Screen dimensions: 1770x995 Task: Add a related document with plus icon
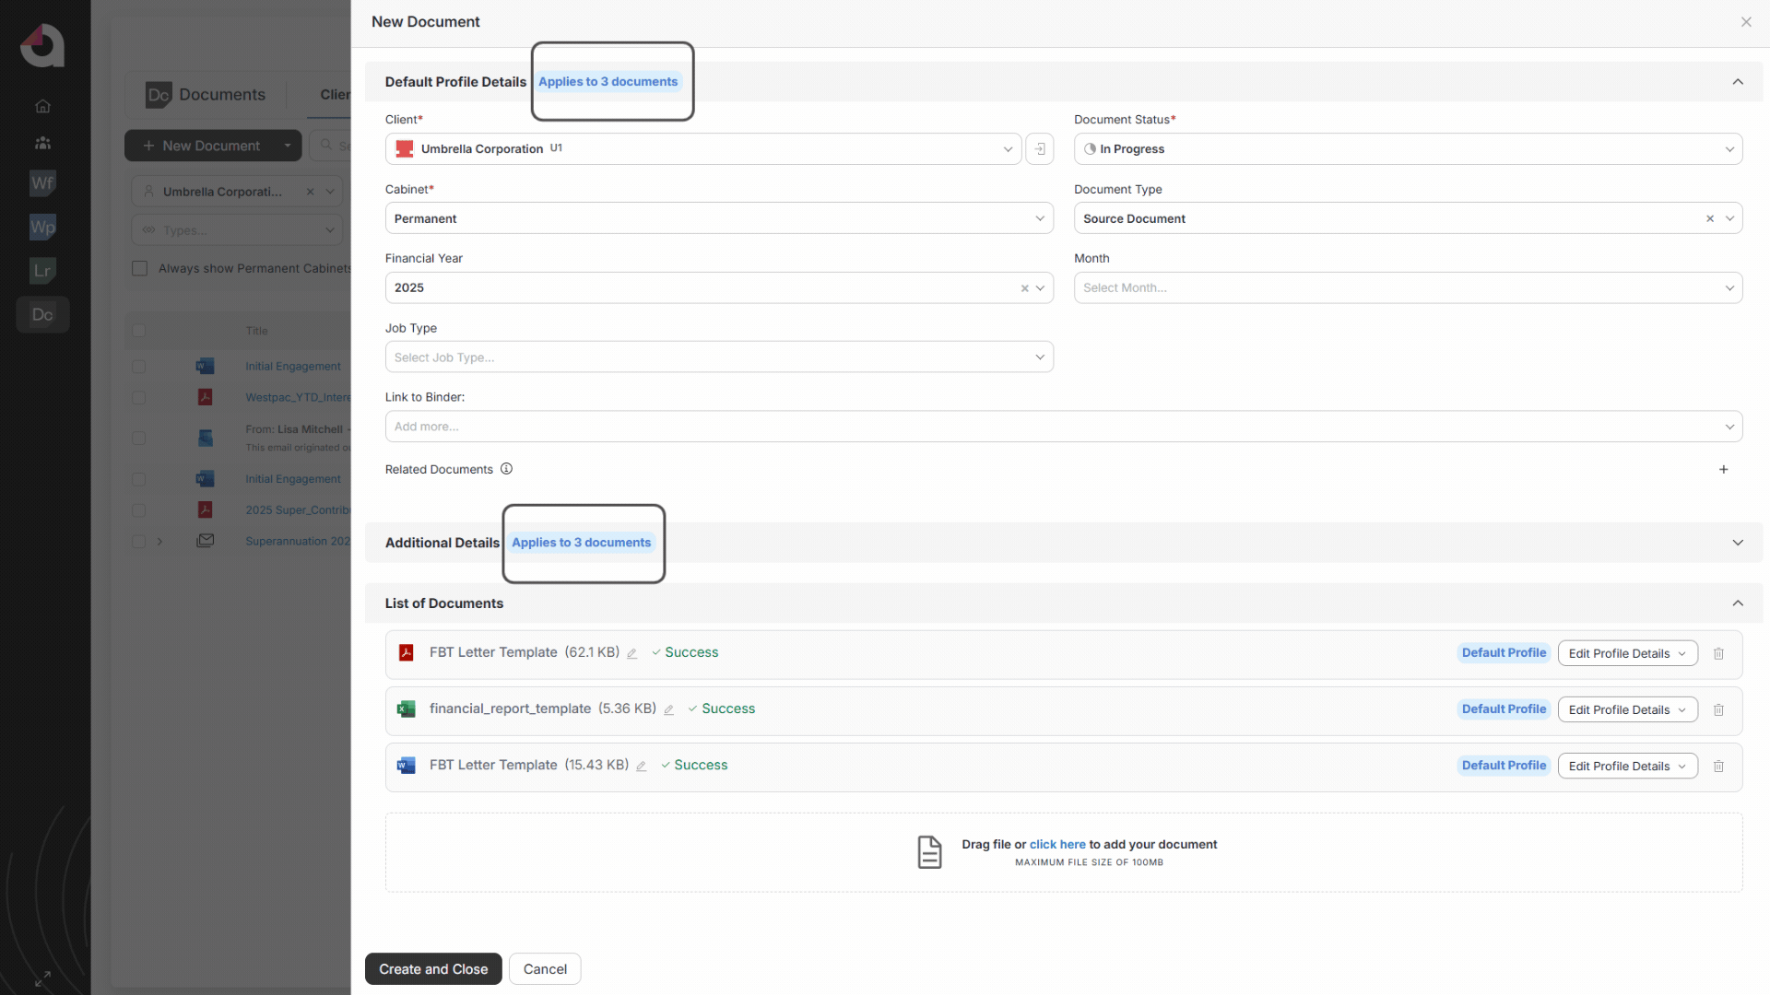(x=1724, y=469)
